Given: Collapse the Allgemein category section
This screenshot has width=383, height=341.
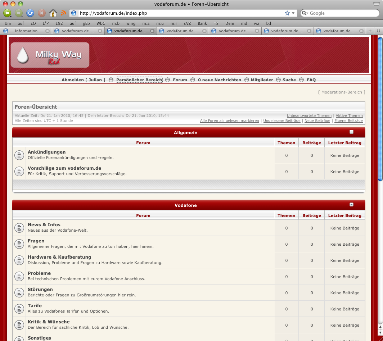Looking at the screenshot, I should point(352,132).
